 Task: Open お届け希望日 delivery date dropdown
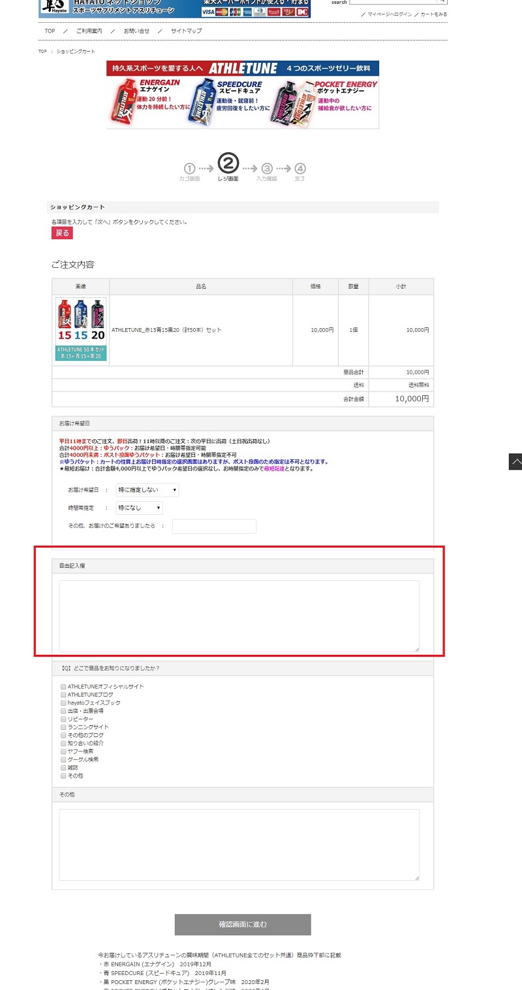[x=147, y=490]
